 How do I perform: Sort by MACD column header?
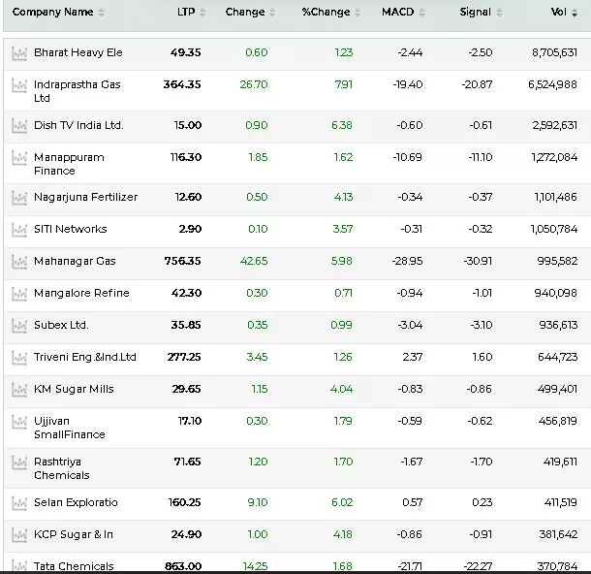point(397,13)
